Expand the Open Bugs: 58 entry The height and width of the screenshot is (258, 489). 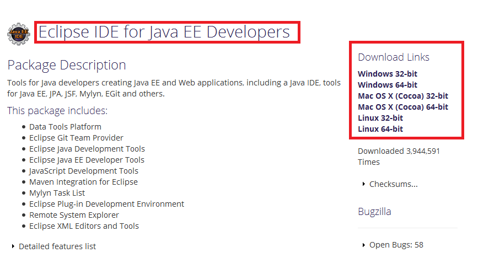[x=393, y=245]
